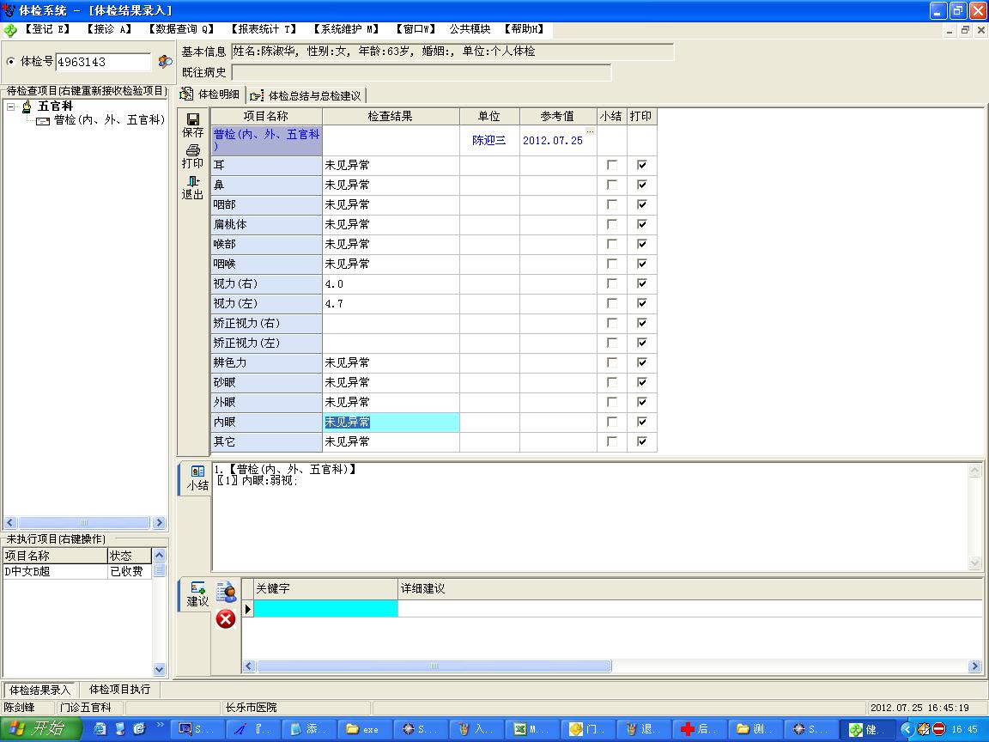Click the 项目名称 column header in main grid
The image size is (989, 742).
(x=266, y=116)
